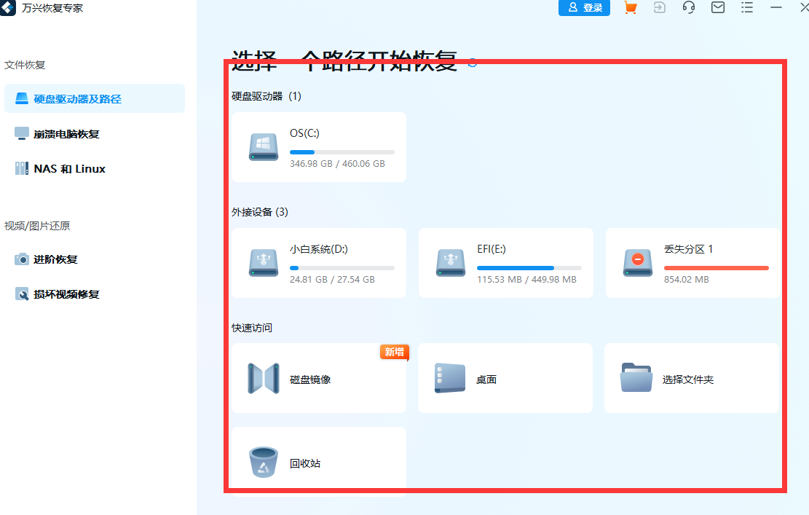Screen dimensions: 809x515
Task: Refresh the drive list with the blue refresh icon
Action: [472, 63]
